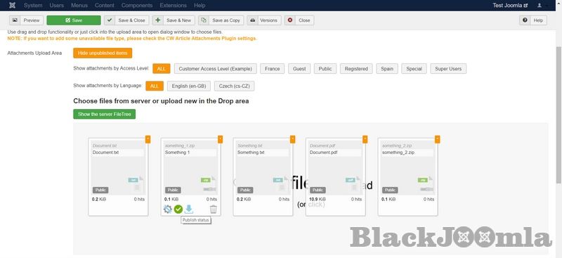Click the Joomla logo icon
562x258 pixels.
[x=12, y=6]
